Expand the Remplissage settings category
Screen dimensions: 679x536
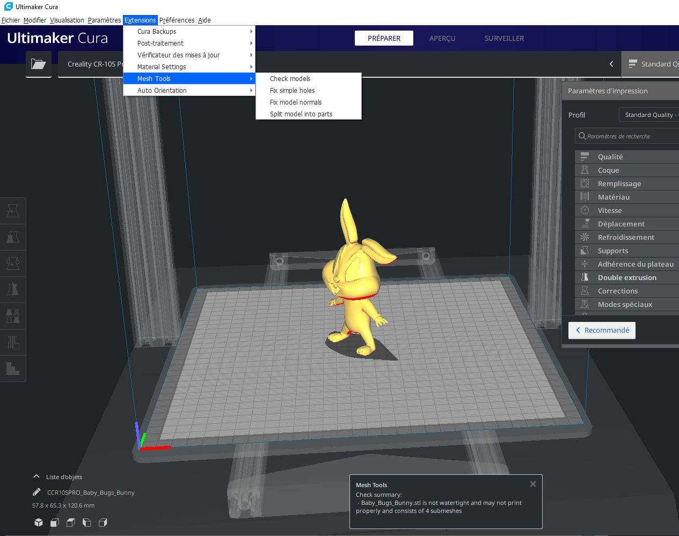pyautogui.click(x=626, y=183)
